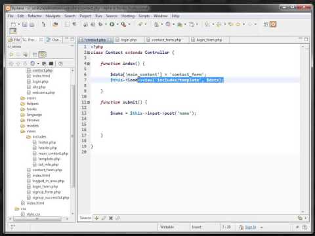The height and width of the screenshot is (236, 315).
Task: Open the Refactor menu
Action: 35,16
